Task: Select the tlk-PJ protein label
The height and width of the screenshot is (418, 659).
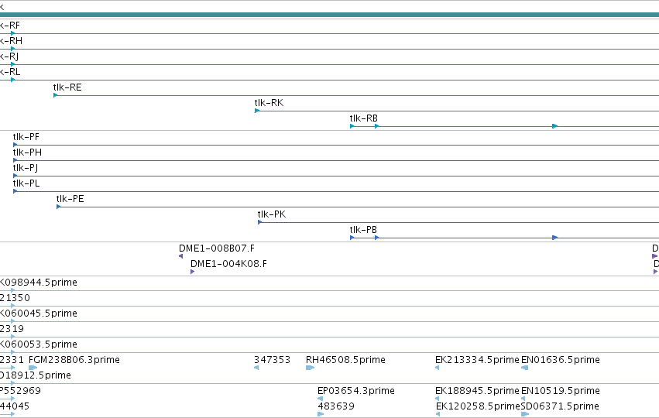Action: (26, 168)
